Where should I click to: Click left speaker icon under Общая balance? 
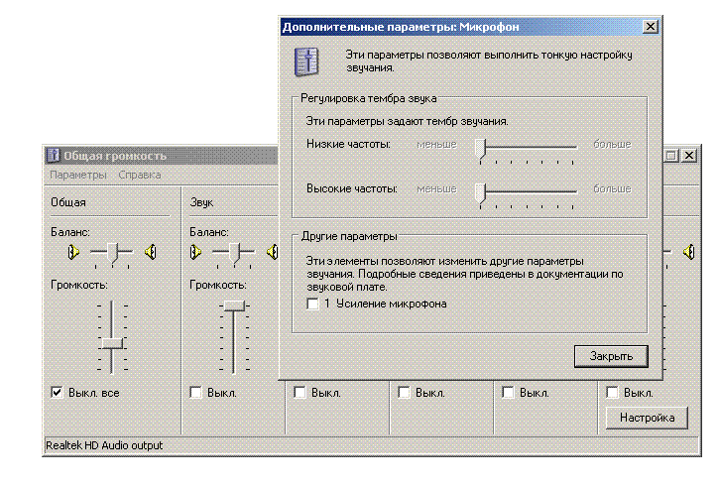[72, 252]
